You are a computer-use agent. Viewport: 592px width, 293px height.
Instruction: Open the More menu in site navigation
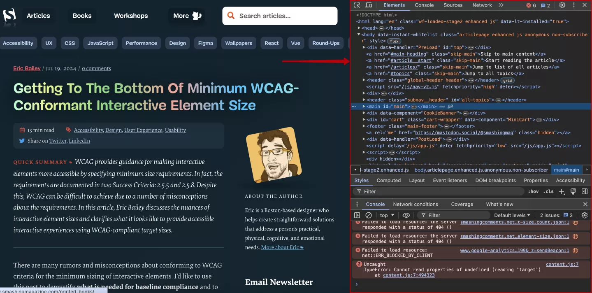tap(187, 16)
